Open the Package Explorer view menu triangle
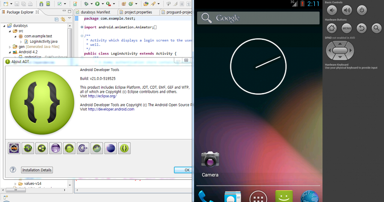Screen dimensions: 384x202 [x=70, y=18]
